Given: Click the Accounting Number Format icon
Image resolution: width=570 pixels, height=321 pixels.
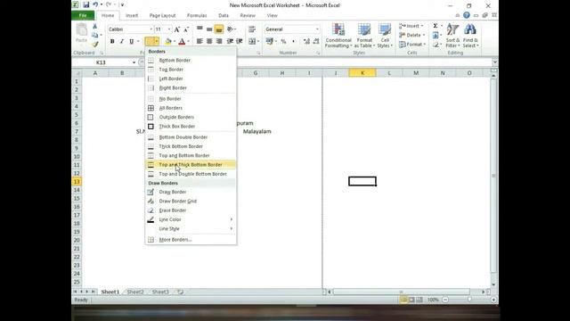Looking at the screenshot, I should click(x=269, y=42).
